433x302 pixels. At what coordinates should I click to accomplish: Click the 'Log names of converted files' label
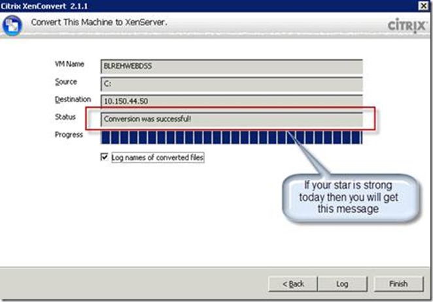(158, 157)
